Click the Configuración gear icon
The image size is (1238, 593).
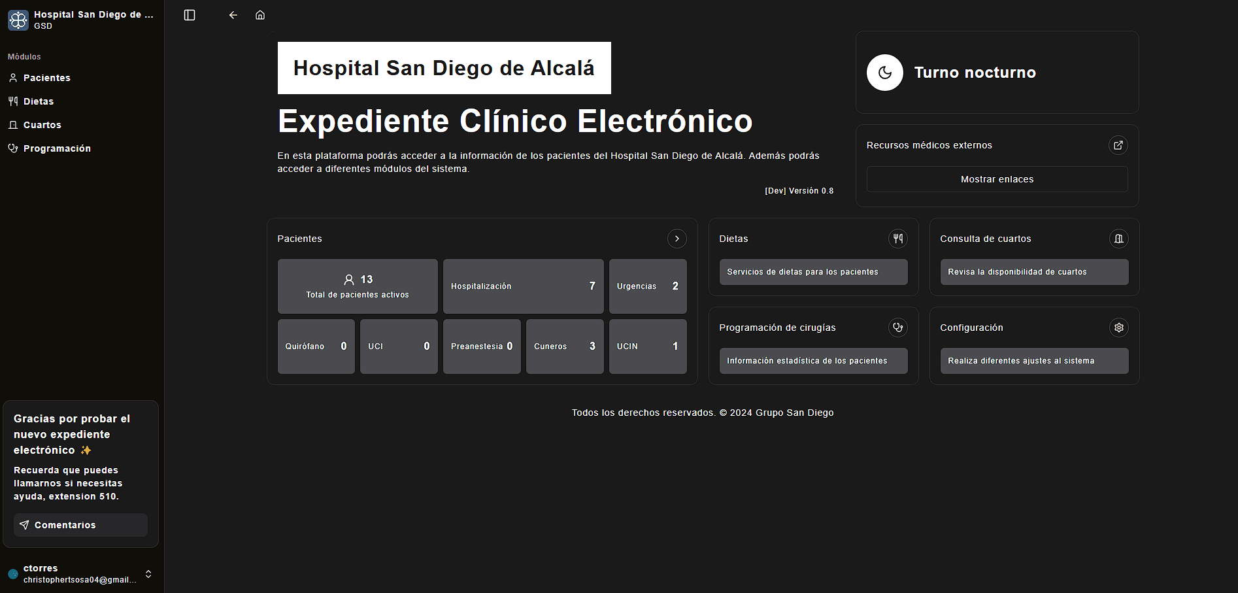tap(1119, 328)
